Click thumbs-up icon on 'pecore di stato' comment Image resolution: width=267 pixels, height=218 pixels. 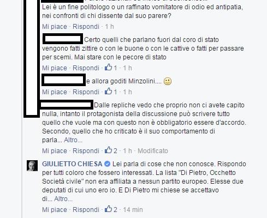pyautogui.click(x=108, y=67)
